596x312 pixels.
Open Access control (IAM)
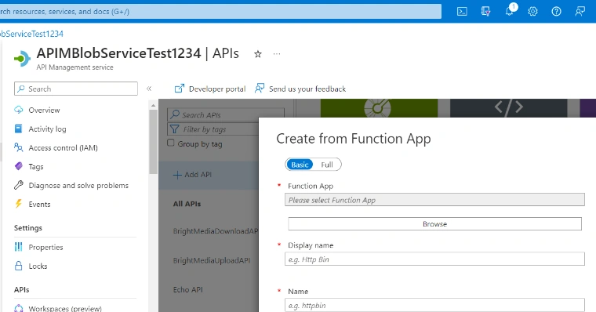click(x=63, y=148)
